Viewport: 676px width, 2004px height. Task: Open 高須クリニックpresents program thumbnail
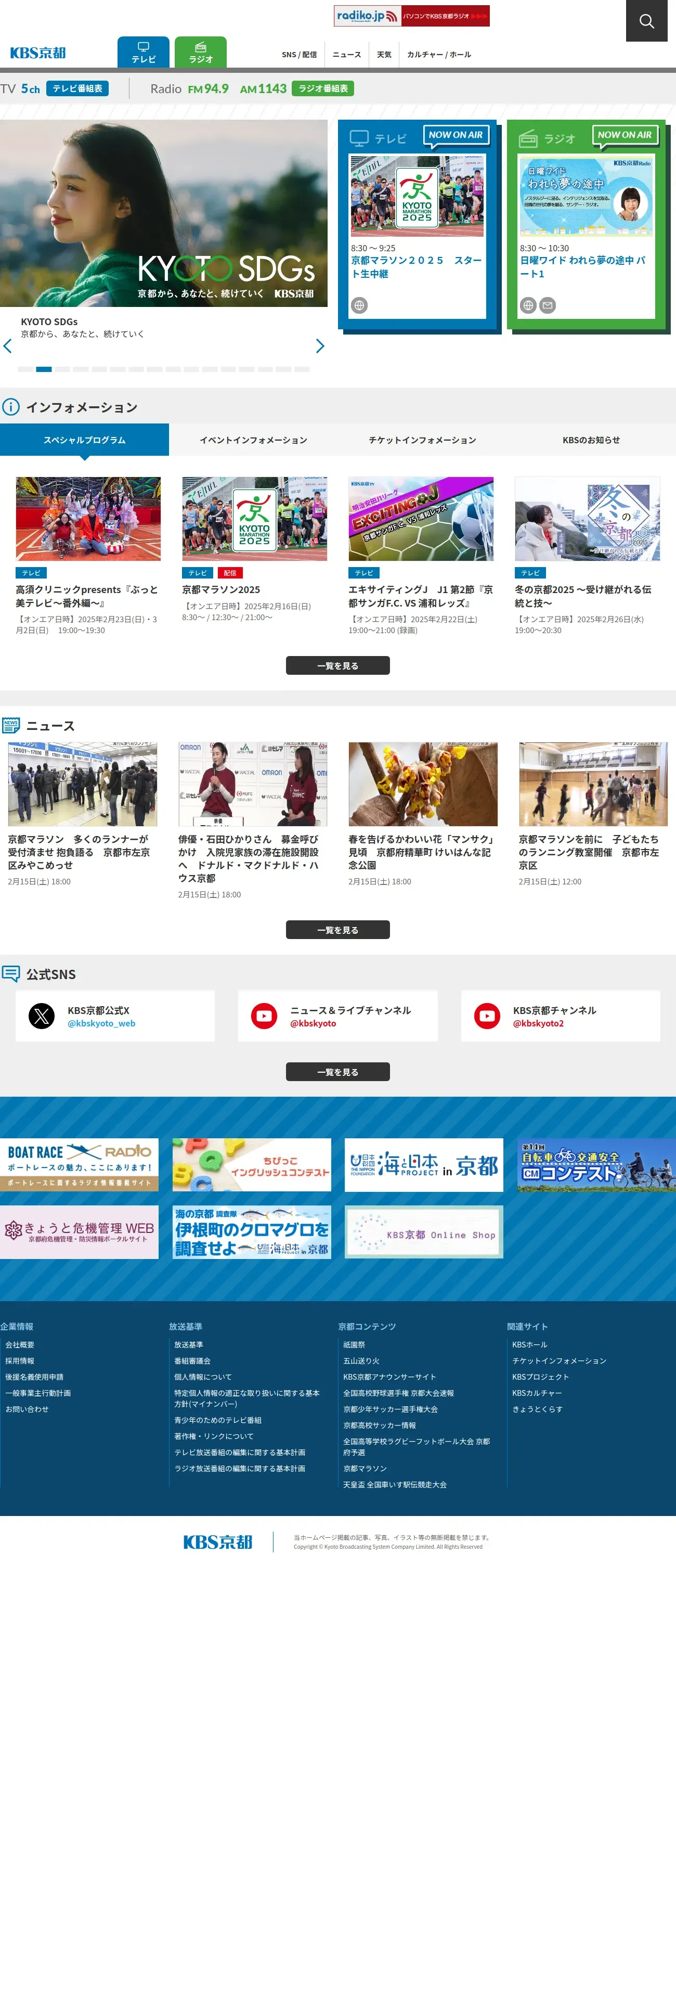point(88,519)
